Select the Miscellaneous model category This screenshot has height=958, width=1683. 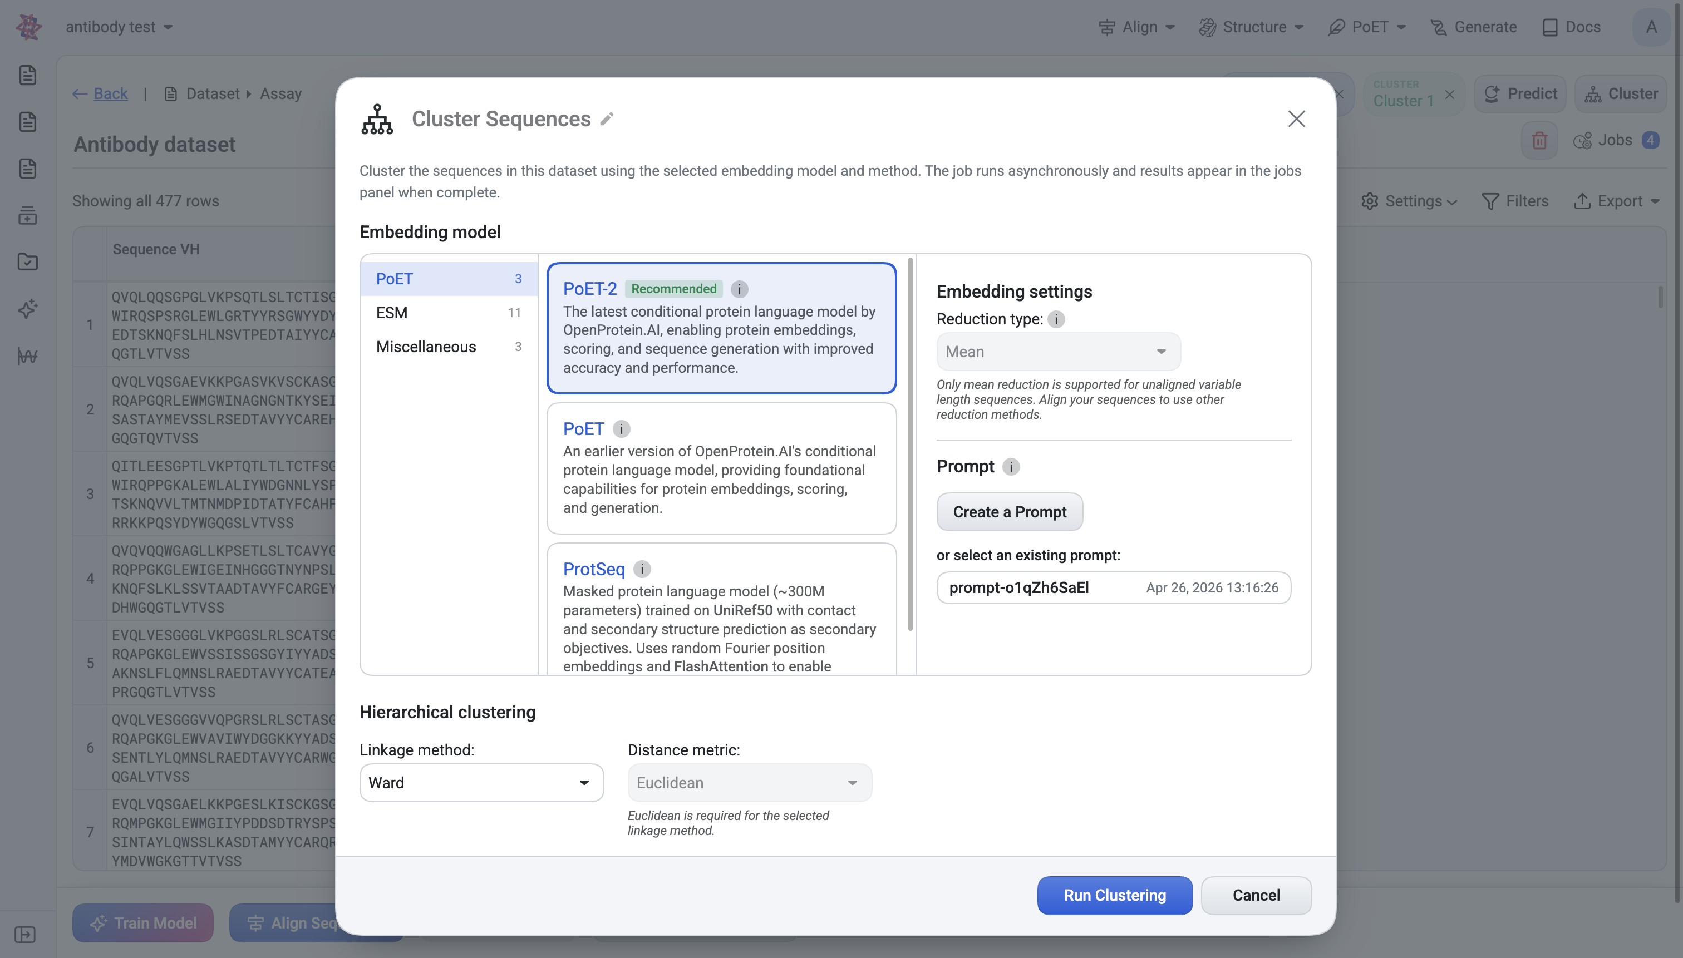(x=449, y=347)
